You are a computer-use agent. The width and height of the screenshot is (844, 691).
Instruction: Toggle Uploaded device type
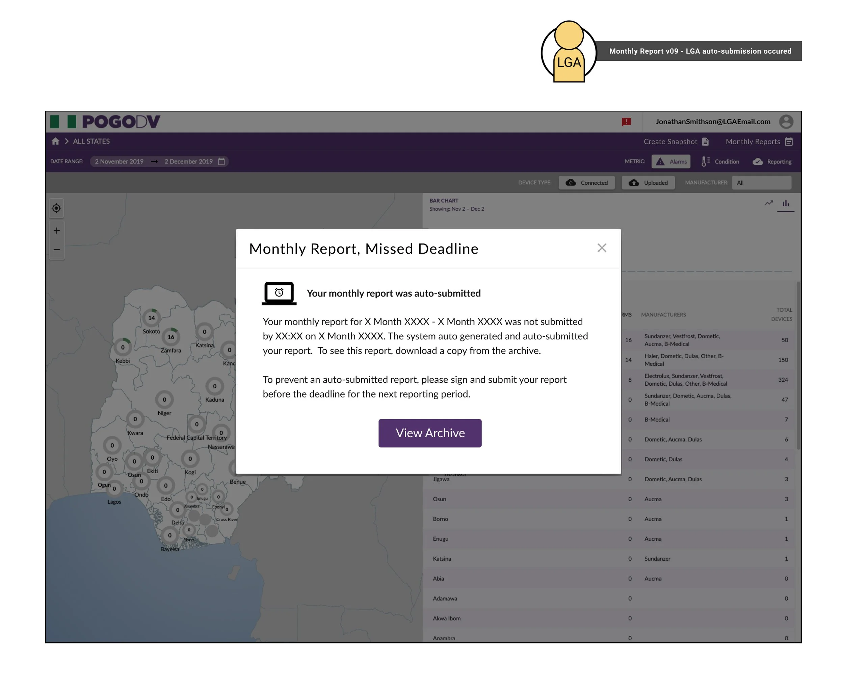648,183
